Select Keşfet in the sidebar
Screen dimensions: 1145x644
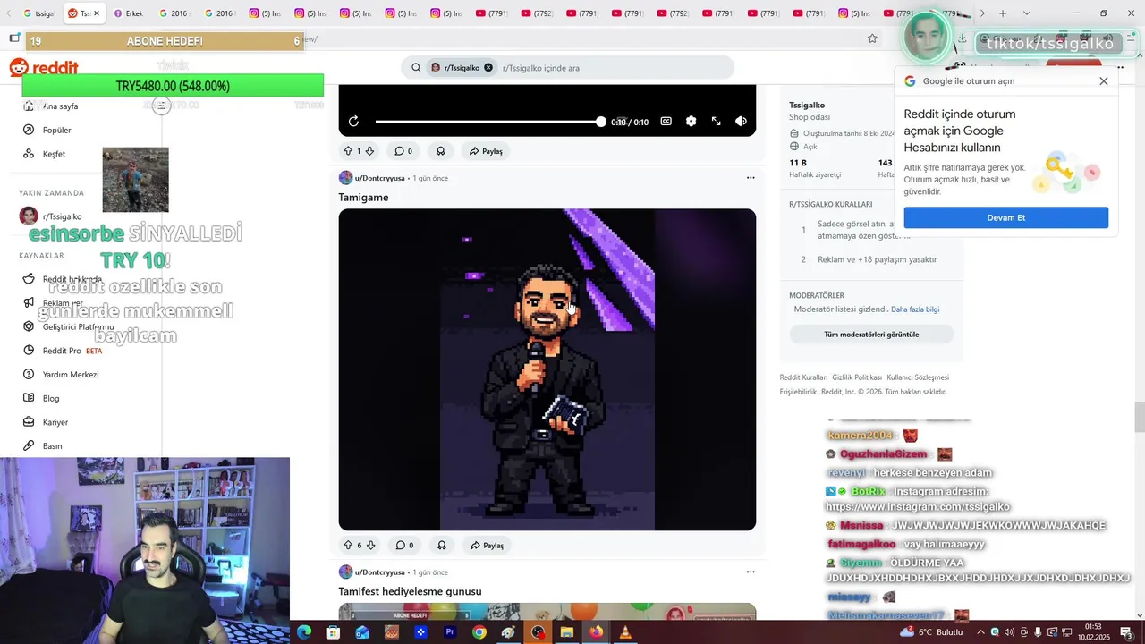(x=54, y=154)
